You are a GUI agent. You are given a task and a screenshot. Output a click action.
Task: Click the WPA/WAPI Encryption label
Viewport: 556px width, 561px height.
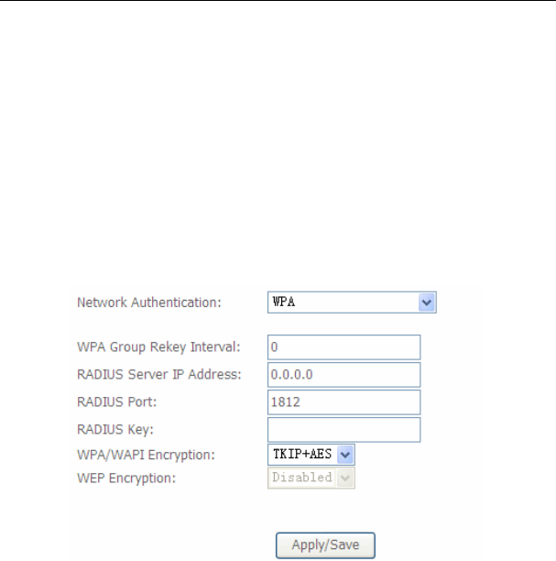point(146,455)
